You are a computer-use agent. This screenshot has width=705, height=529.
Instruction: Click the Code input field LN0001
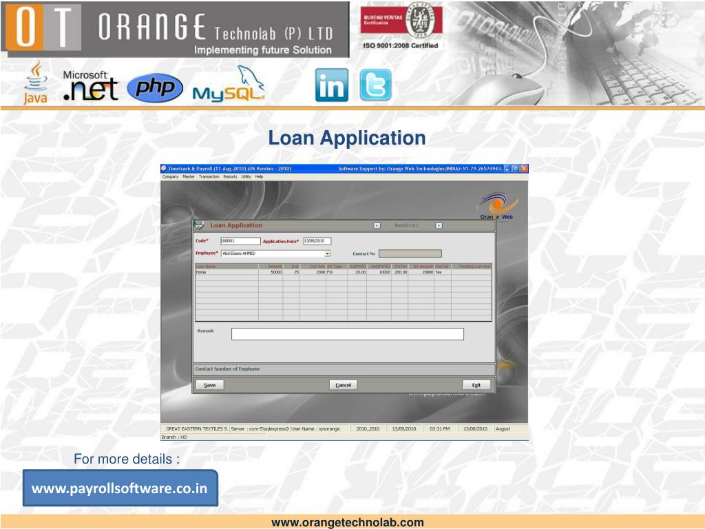[240, 241]
